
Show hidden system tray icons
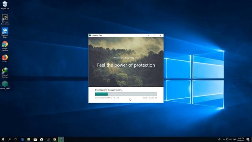coord(224,139)
